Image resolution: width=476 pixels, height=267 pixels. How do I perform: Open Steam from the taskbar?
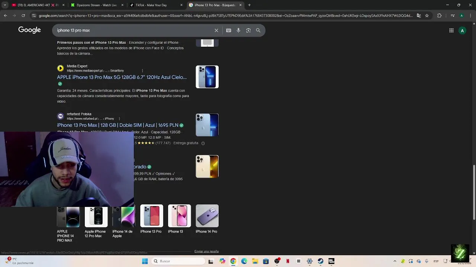coord(321,261)
